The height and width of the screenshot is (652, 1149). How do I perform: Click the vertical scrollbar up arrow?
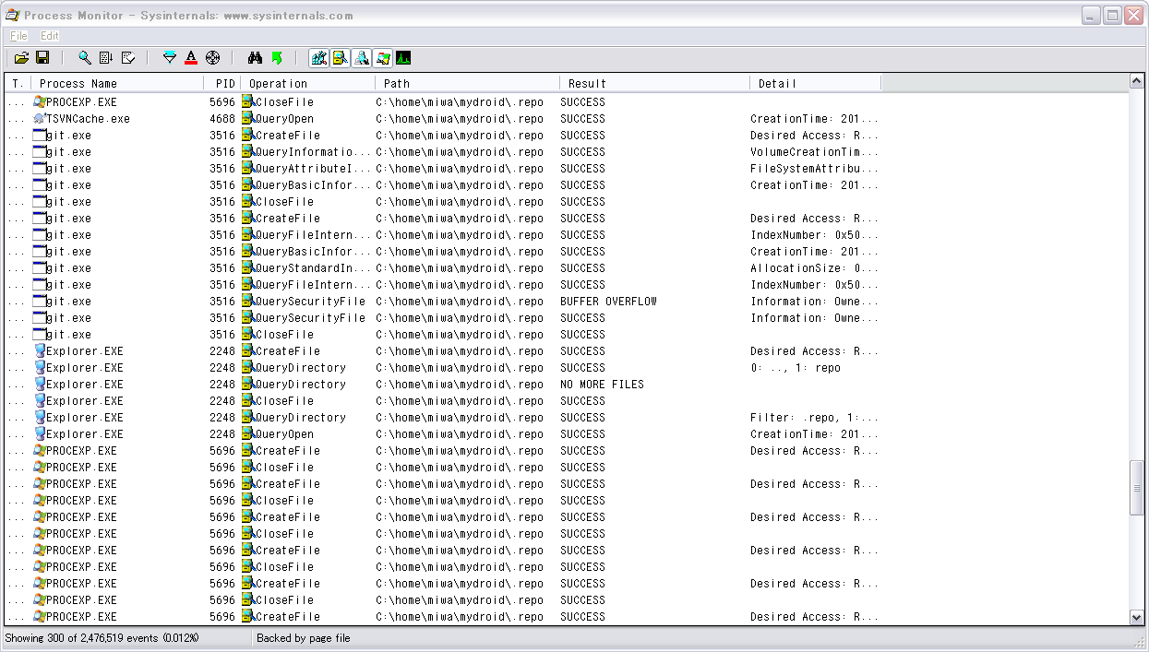pos(1137,82)
